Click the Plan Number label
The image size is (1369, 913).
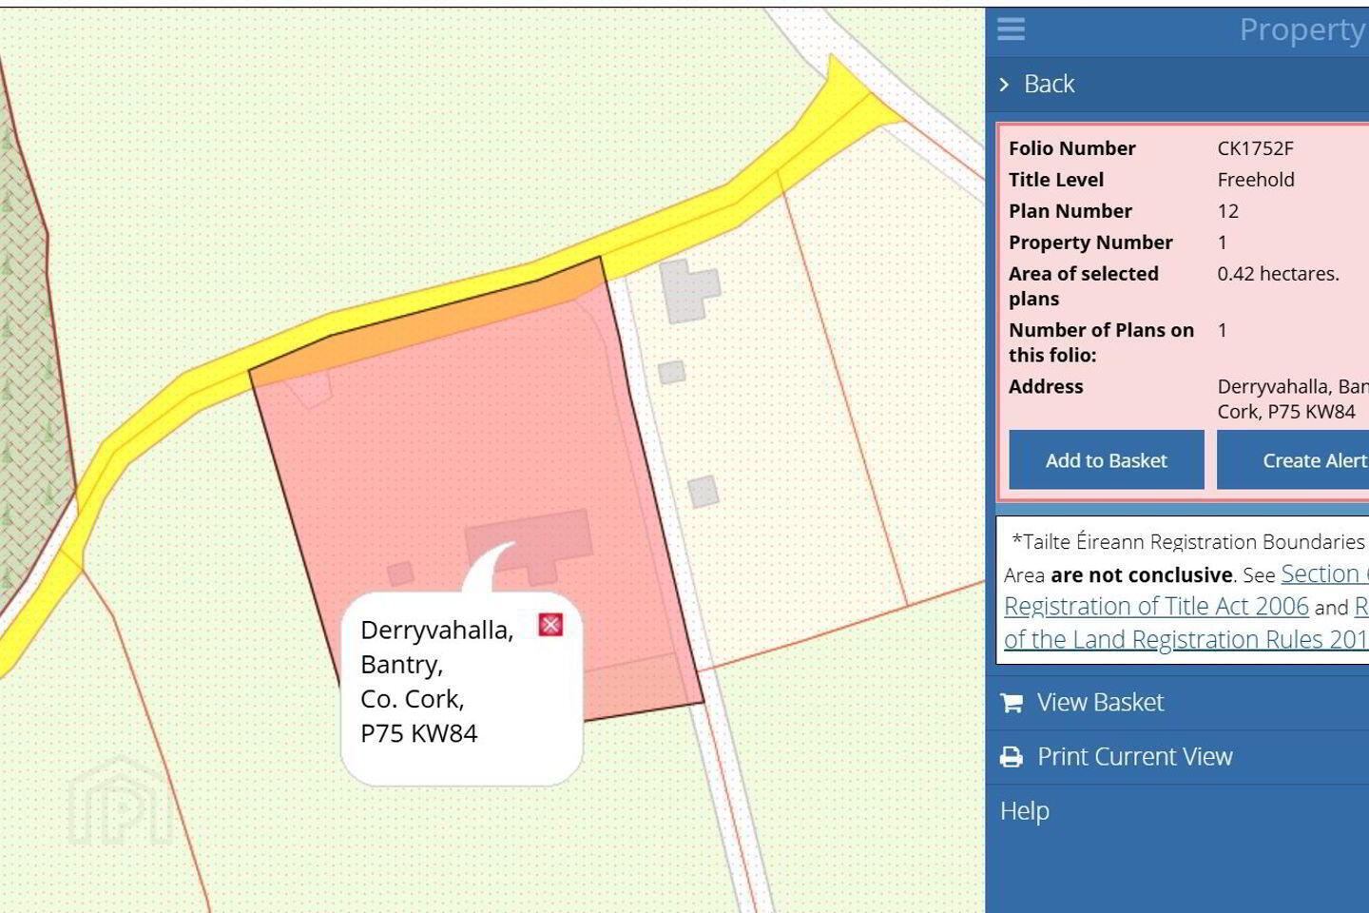coord(1070,211)
